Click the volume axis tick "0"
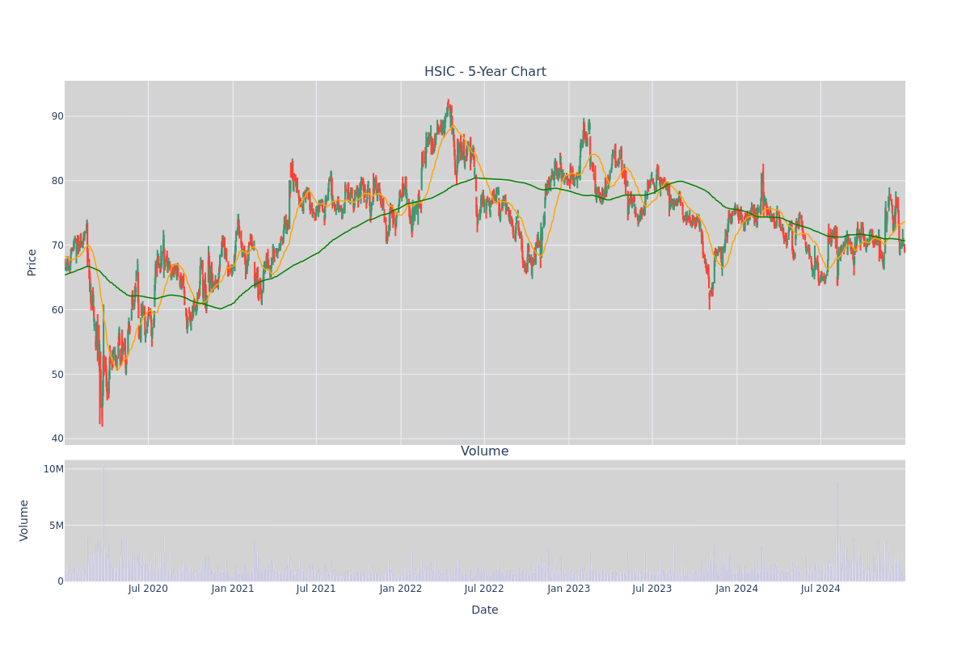 [61, 581]
